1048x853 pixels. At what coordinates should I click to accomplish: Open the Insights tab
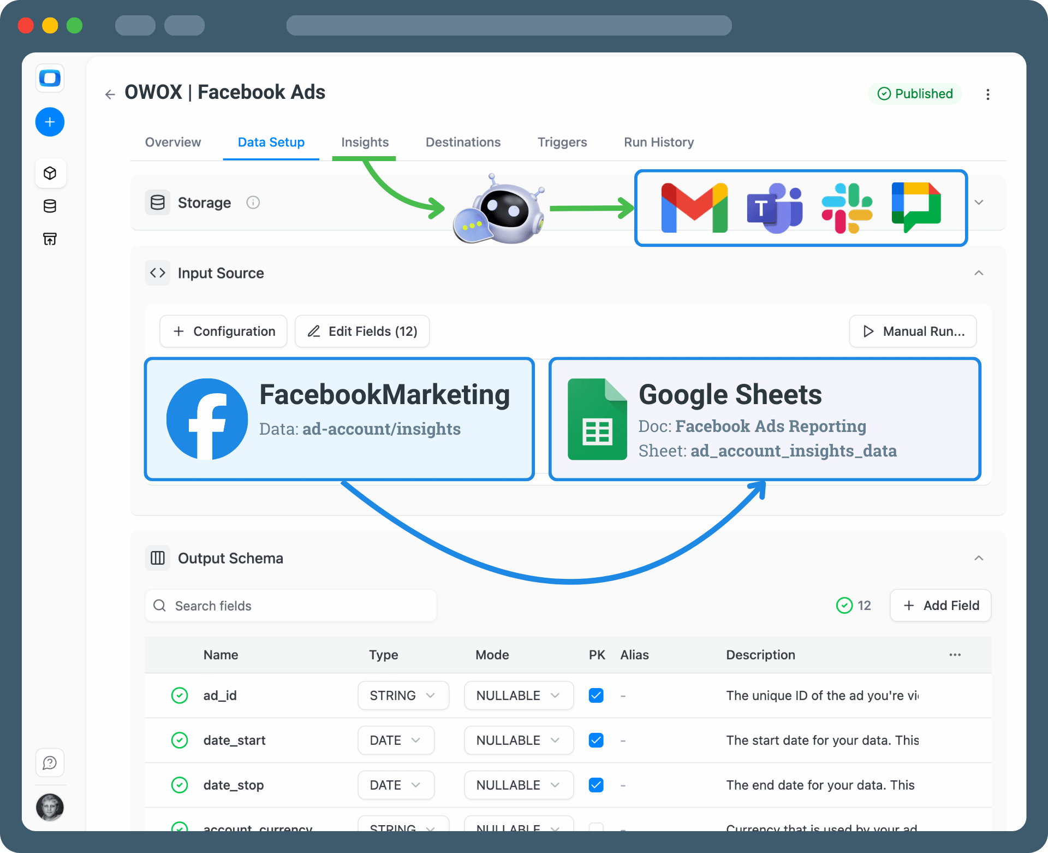point(364,142)
